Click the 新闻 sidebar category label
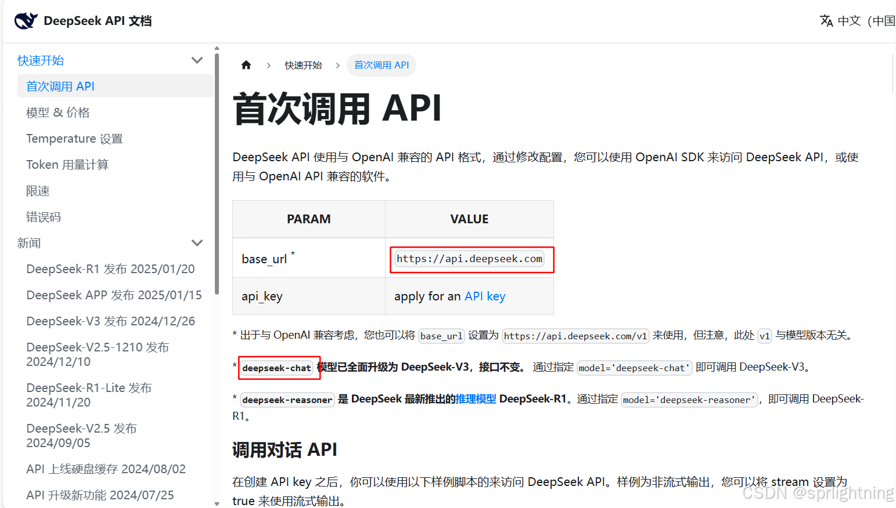This screenshot has height=508, width=896. (29, 243)
